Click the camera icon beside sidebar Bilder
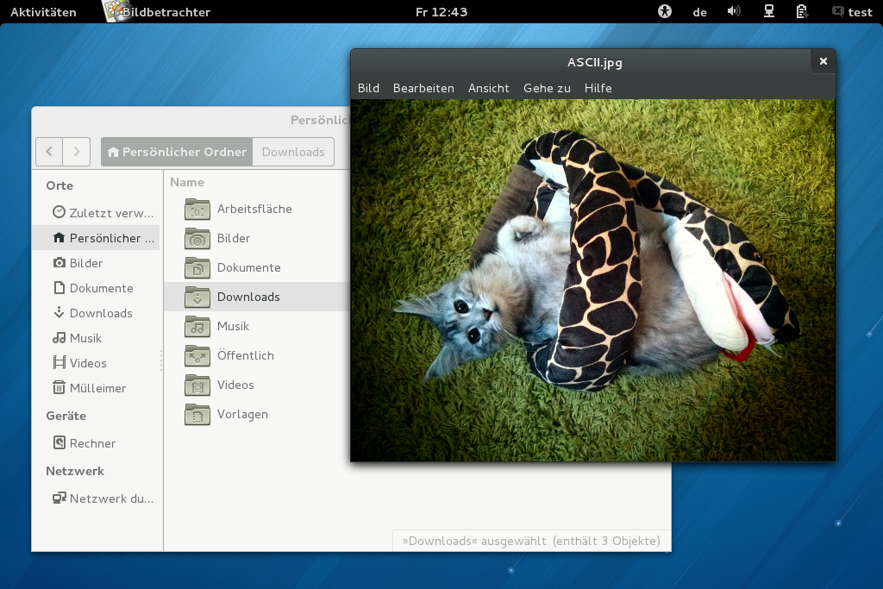 (x=59, y=262)
